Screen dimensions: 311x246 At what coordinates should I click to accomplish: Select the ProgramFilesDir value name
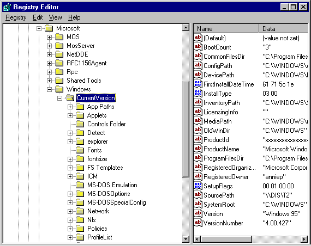tap(224, 158)
